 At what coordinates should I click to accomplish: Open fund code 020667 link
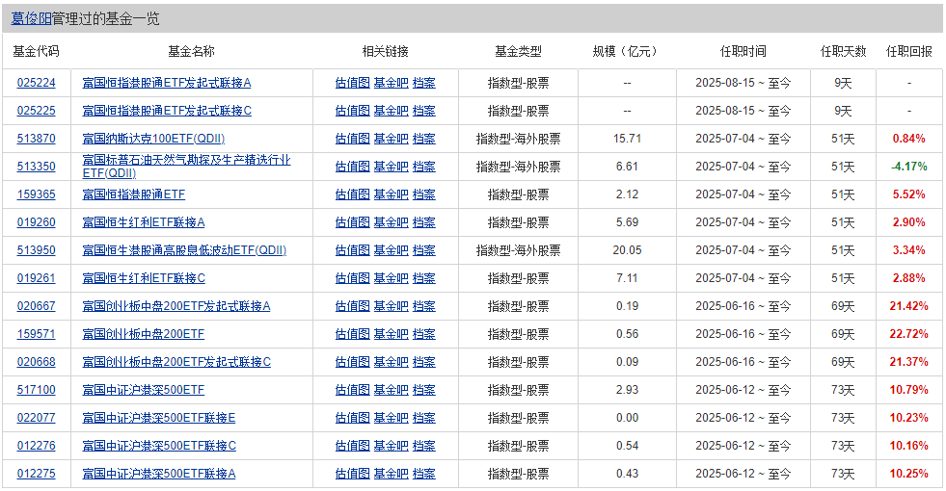click(x=37, y=306)
